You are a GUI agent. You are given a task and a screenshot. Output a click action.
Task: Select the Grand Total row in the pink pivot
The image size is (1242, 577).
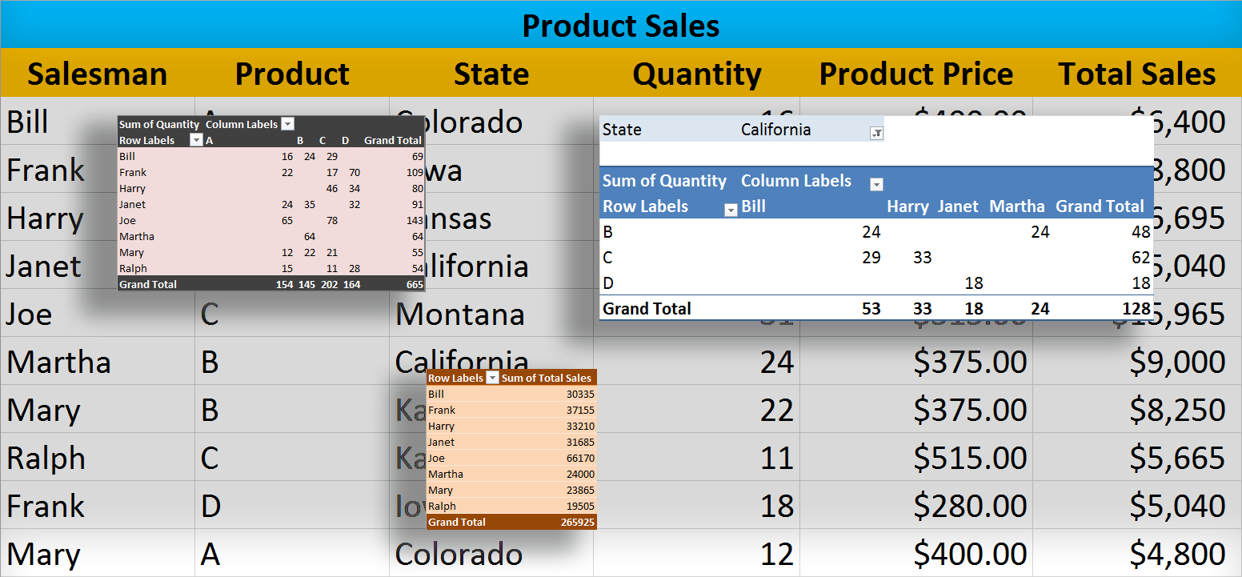click(148, 284)
